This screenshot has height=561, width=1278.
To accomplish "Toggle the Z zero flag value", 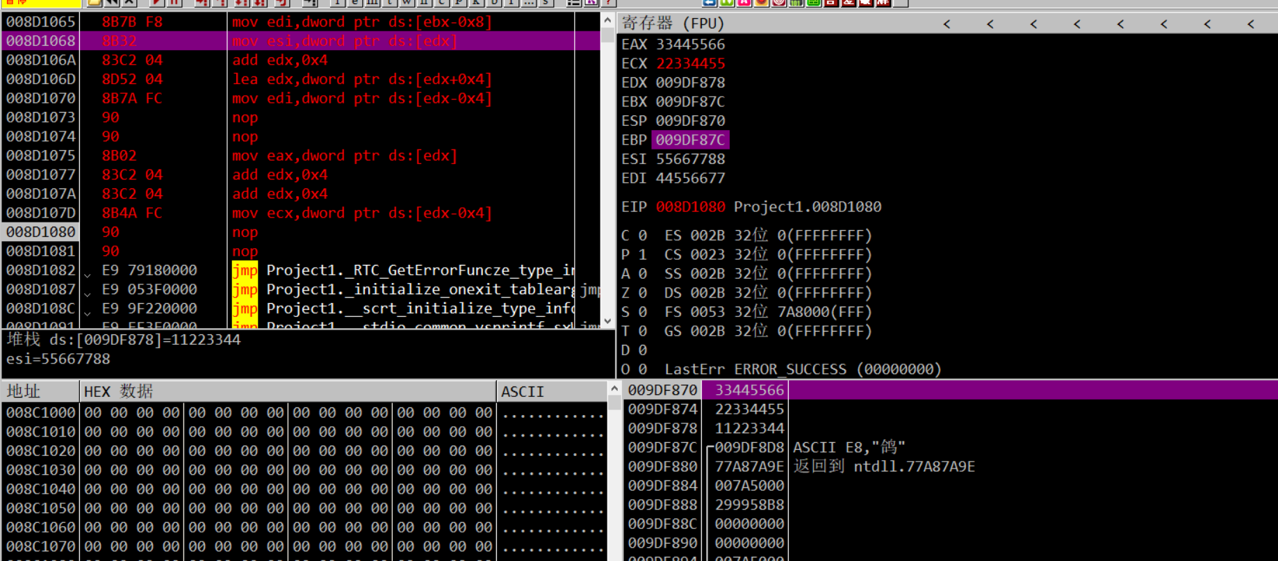I will (642, 293).
